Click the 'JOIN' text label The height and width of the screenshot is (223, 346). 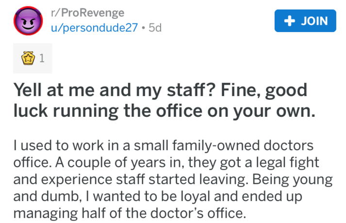(313, 21)
